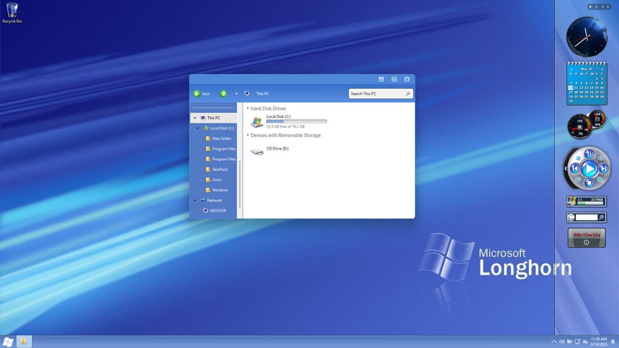Image resolution: width=619 pixels, height=348 pixels.
Task: Collapse the Local Disk (C:) tree node
Action: tap(197, 128)
